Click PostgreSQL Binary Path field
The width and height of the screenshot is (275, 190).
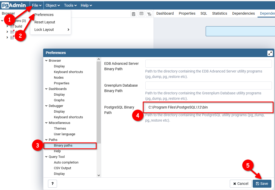208,107
